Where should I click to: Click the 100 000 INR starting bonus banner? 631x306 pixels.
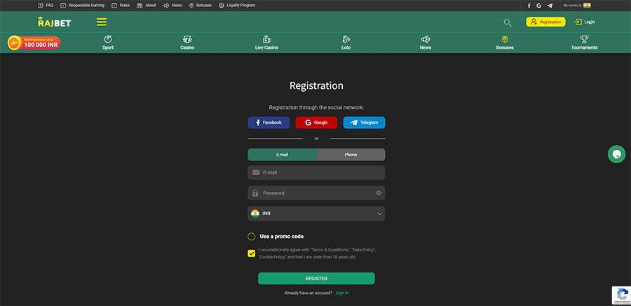[34, 43]
